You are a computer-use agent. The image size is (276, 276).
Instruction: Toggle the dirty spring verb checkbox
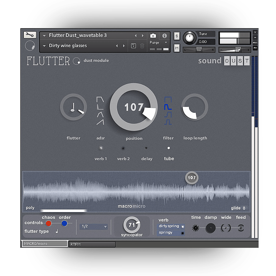pos(183,227)
